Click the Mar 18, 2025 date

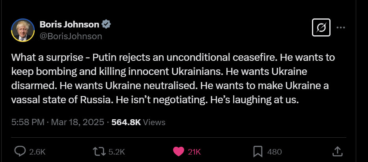pos(77,122)
